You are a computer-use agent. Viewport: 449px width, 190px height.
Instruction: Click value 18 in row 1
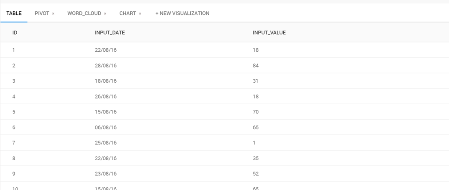256,50
